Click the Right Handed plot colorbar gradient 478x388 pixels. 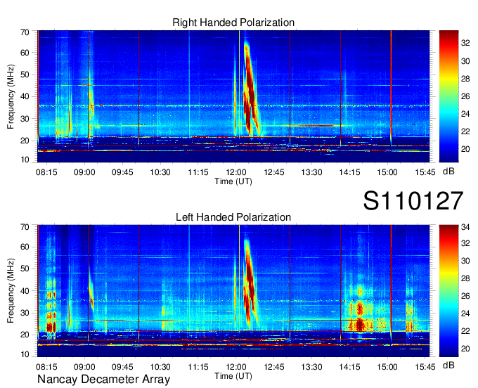tap(448, 96)
